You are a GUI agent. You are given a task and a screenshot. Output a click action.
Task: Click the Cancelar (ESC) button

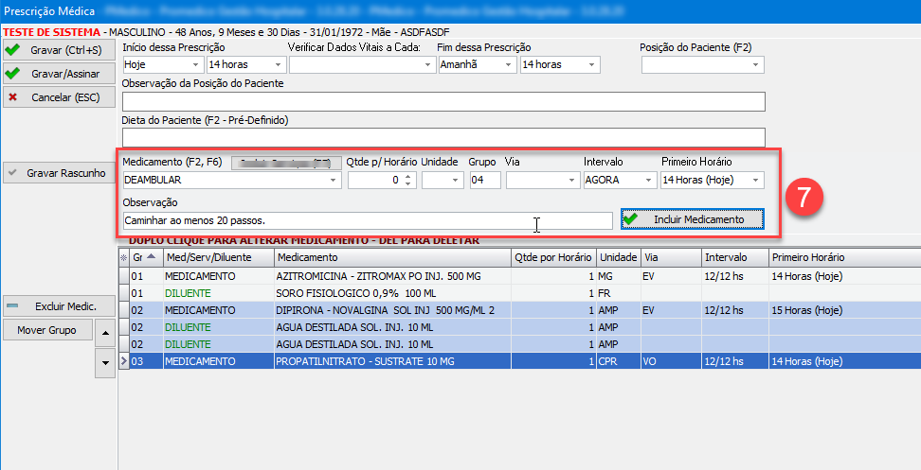[x=59, y=96]
